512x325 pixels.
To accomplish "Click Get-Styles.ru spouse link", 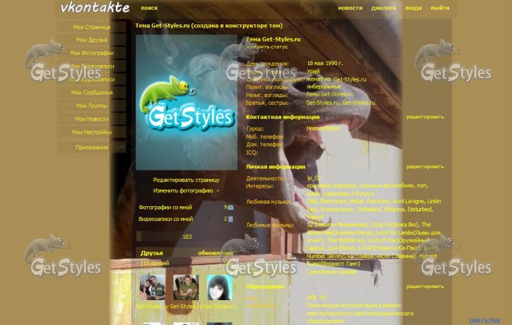I will tap(349, 79).
